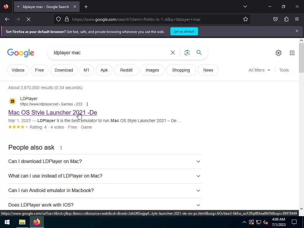List all tabs dropdown arrow
Image resolution: width=304 pixels, height=228 pixels.
tap(245, 7)
